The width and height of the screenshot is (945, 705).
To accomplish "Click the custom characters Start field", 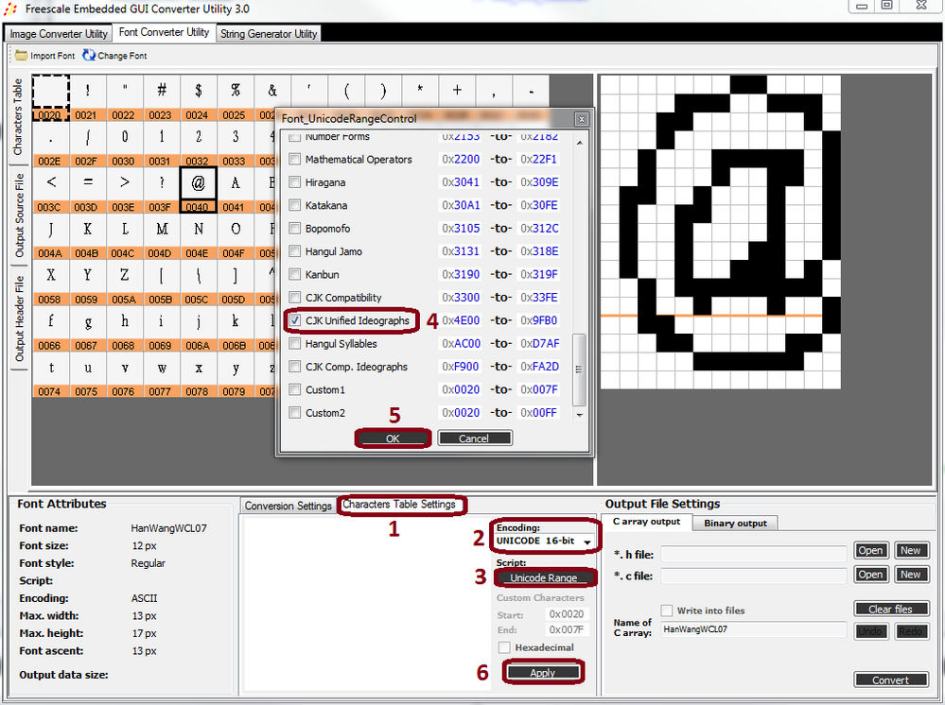I will (567, 614).
